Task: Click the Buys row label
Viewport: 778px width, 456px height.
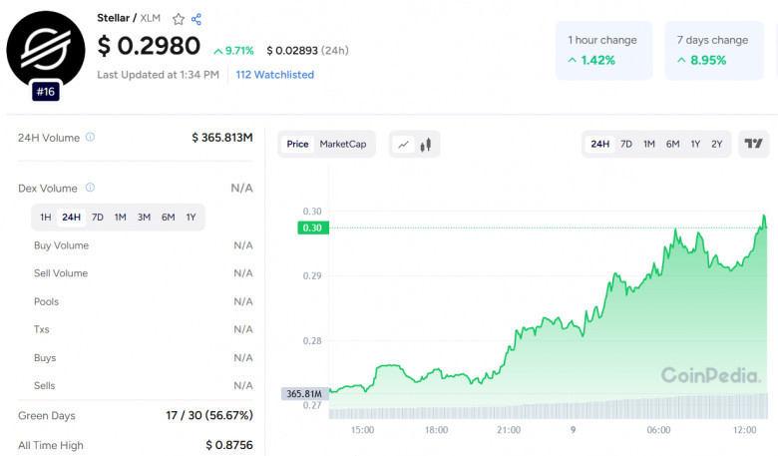Action: click(45, 358)
